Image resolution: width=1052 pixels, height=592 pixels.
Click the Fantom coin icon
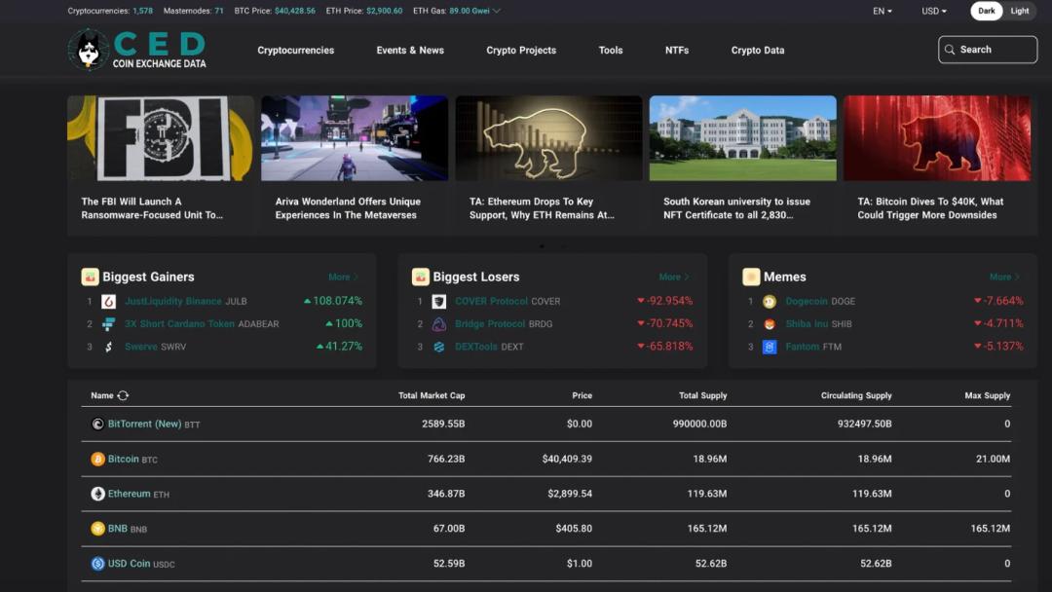tap(770, 347)
